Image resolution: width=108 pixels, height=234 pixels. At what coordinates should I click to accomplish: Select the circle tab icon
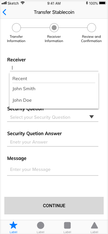(x=41, y=225)
